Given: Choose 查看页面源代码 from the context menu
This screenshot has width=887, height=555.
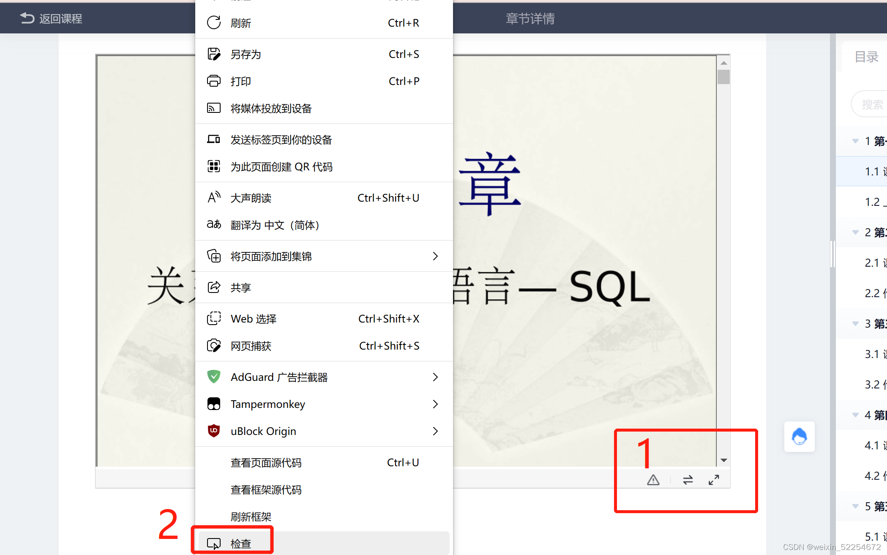Looking at the screenshot, I should tap(266, 462).
